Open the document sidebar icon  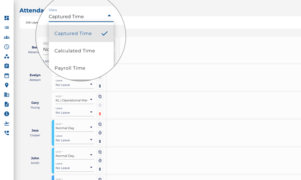pos(7,105)
